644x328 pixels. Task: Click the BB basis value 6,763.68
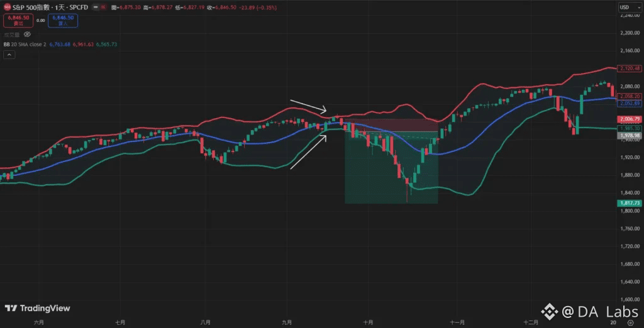[x=60, y=44]
